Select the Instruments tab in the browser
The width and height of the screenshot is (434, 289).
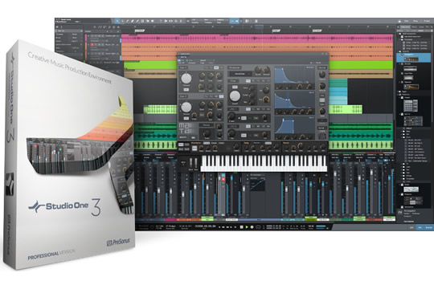pyautogui.click(x=405, y=27)
